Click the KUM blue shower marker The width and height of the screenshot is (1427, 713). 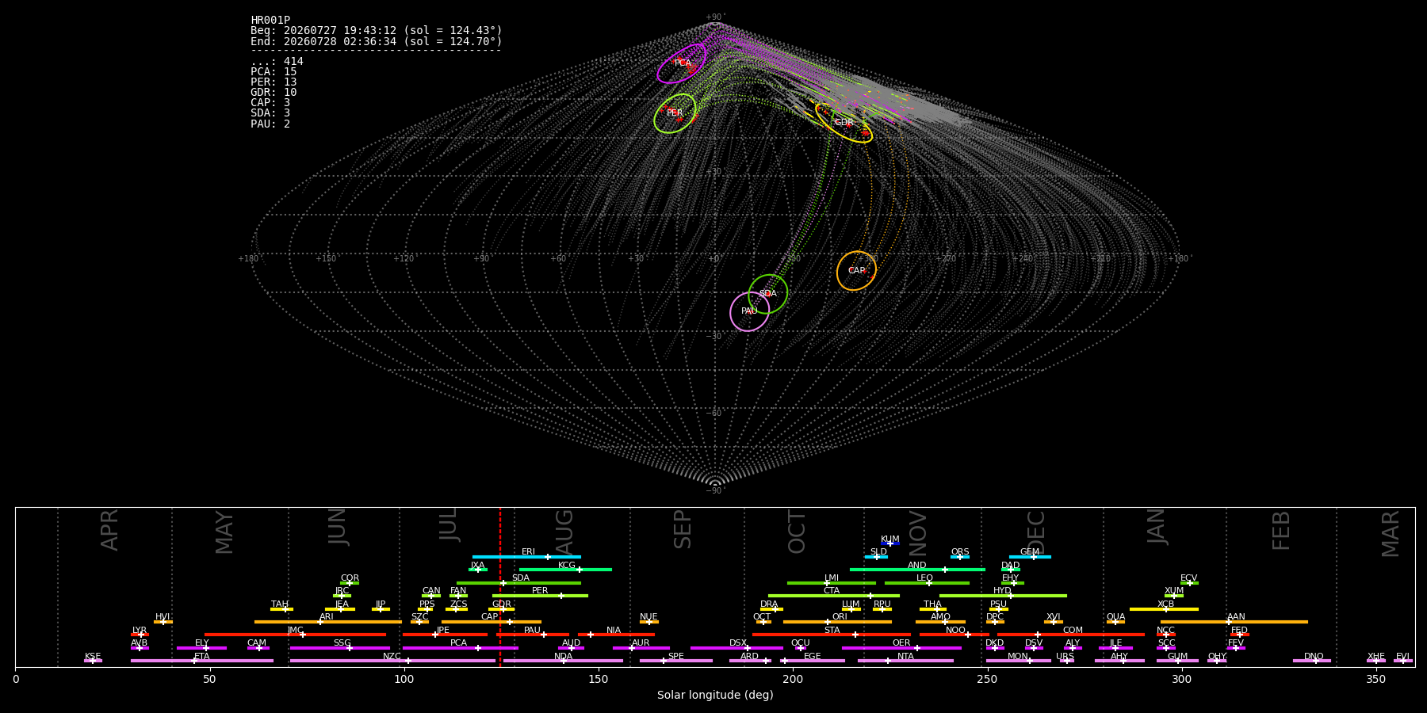click(x=890, y=543)
